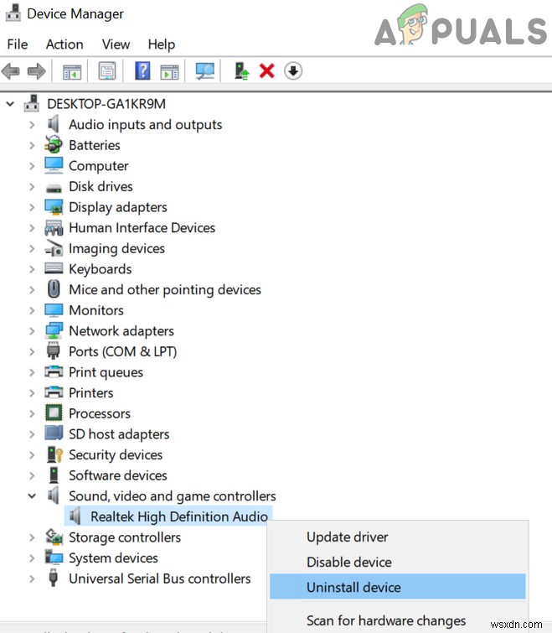Scan for hardware changes toolbar monitor icon

click(x=205, y=71)
